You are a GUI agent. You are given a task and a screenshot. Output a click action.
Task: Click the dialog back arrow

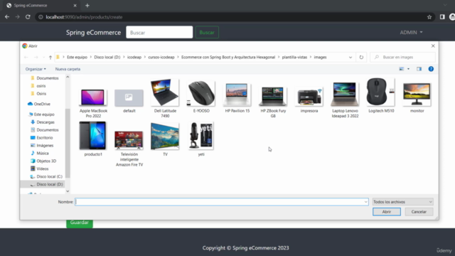(26, 57)
